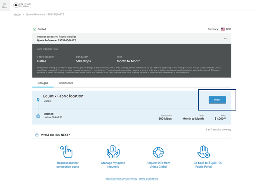Switch to the Designs tab
Viewport: 260px width, 186px height.
coord(43,83)
